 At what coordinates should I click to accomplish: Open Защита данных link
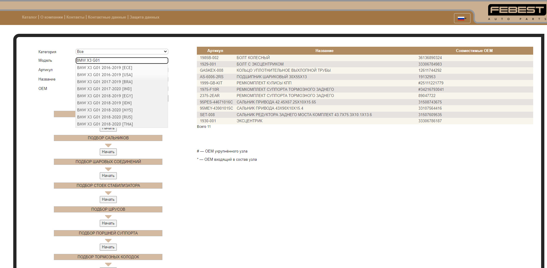pyautogui.click(x=144, y=17)
